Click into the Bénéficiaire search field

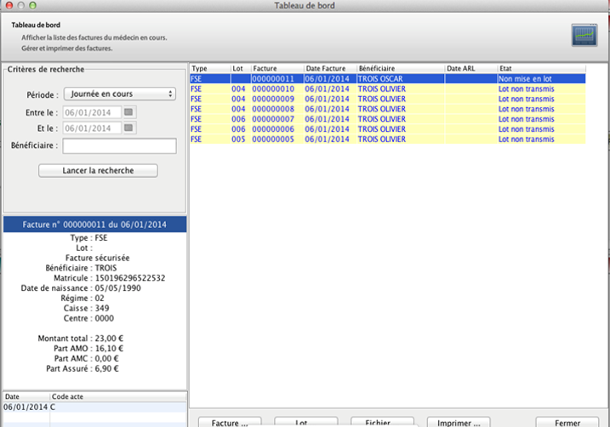click(x=119, y=146)
